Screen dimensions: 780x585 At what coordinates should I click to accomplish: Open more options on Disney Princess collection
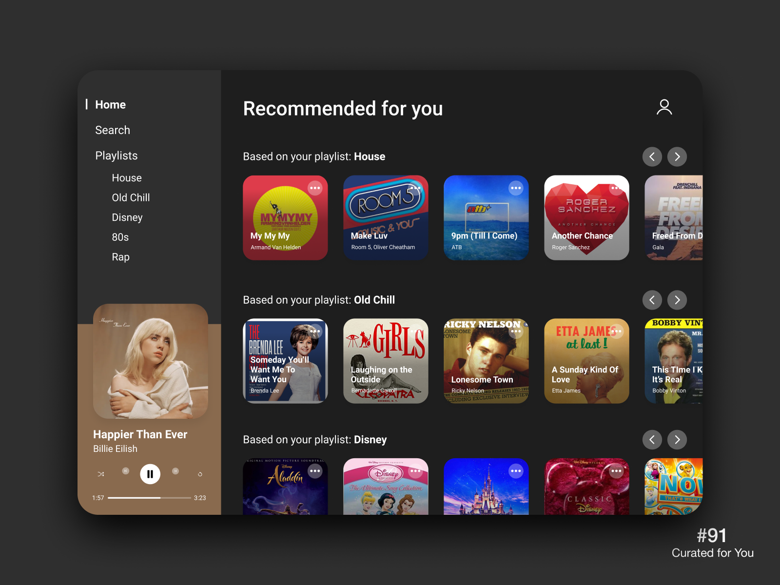tap(415, 471)
